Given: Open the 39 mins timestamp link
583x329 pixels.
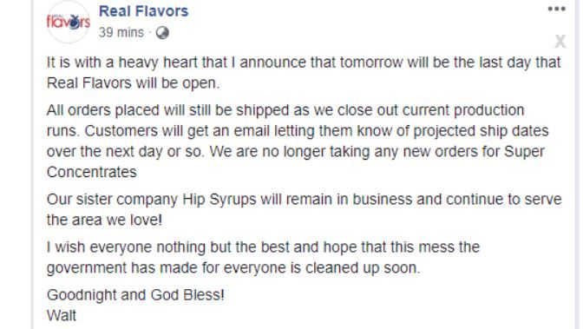Looking at the screenshot, I should pyautogui.click(x=121, y=32).
